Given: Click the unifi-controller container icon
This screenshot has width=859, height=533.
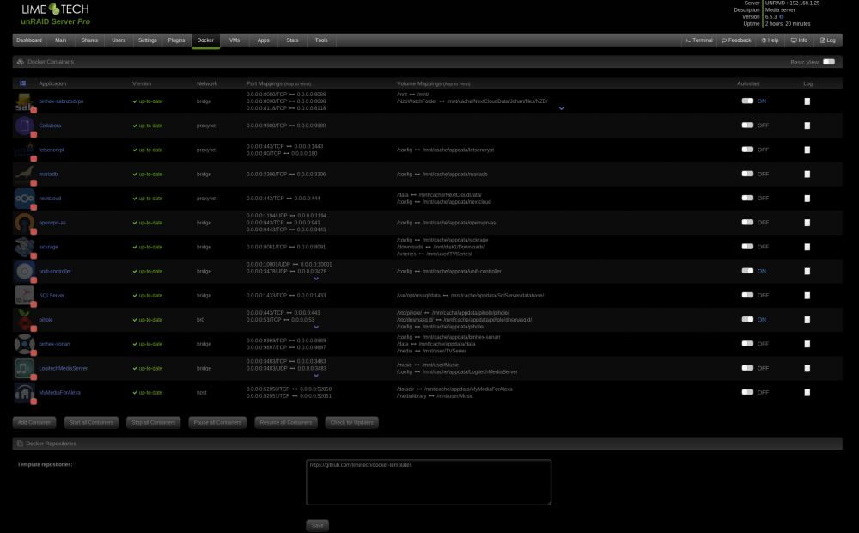Looking at the screenshot, I should 25,272.
